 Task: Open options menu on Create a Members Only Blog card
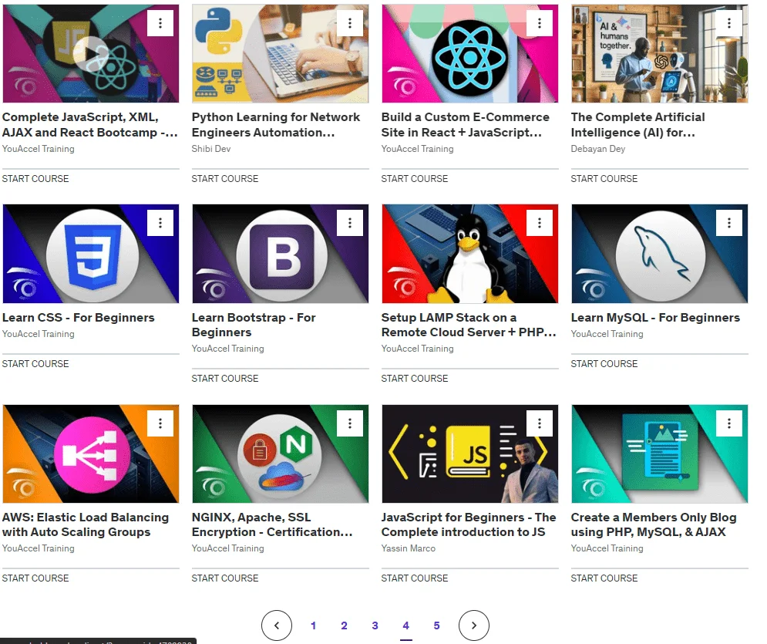pyautogui.click(x=729, y=423)
